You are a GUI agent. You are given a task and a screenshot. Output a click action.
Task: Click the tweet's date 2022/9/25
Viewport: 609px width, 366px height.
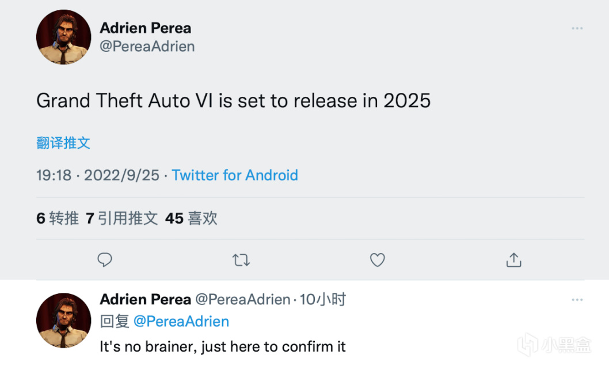click(121, 175)
